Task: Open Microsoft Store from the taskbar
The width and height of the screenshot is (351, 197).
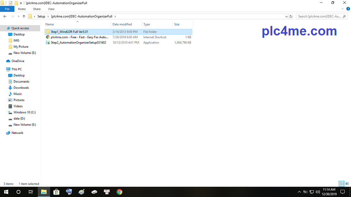Action: click(x=56, y=192)
